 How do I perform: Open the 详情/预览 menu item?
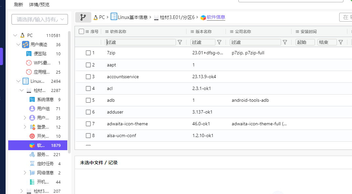coord(39,5)
